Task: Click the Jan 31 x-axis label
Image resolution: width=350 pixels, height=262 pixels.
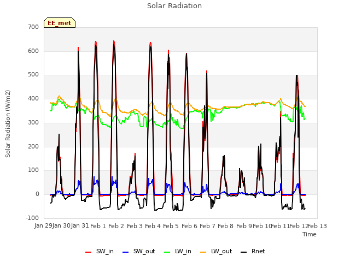Action: pyautogui.click(x=80, y=226)
